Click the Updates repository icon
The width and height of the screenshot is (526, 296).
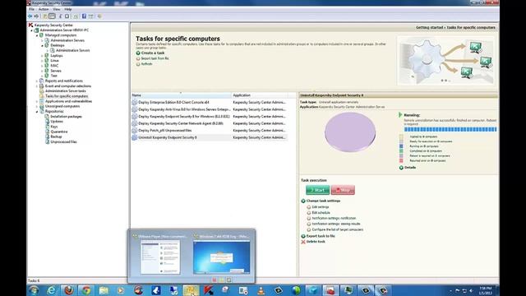[48, 122]
